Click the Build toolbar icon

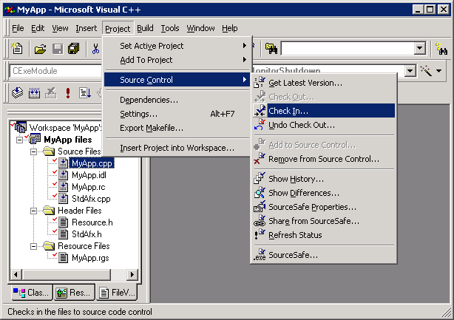click(34, 92)
